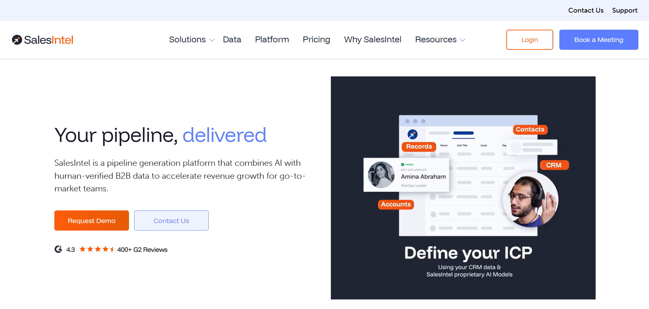Image resolution: width=649 pixels, height=309 pixels.
Task: Click the SalesIntel icon inside the mockup window
Action: (x=413, y=134)
